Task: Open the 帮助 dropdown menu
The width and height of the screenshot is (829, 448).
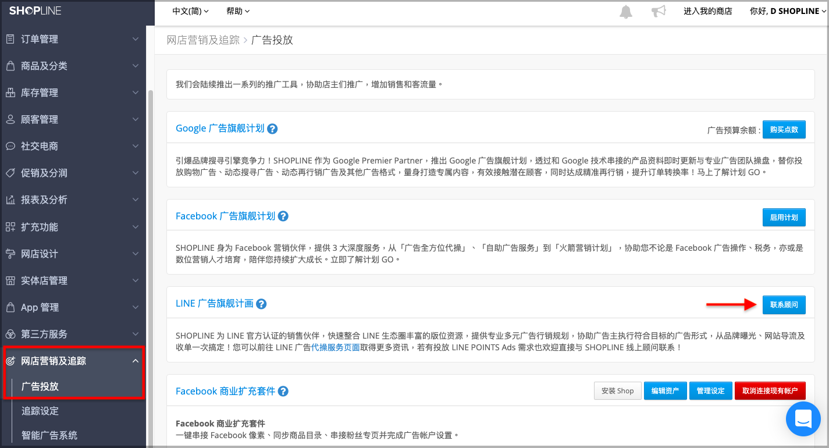Action: pyautogui.click(x=238, y=11)
